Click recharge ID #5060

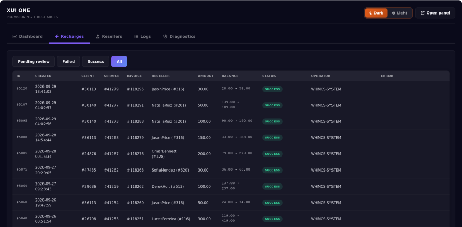pyautogui.click(x=22, y=202)
